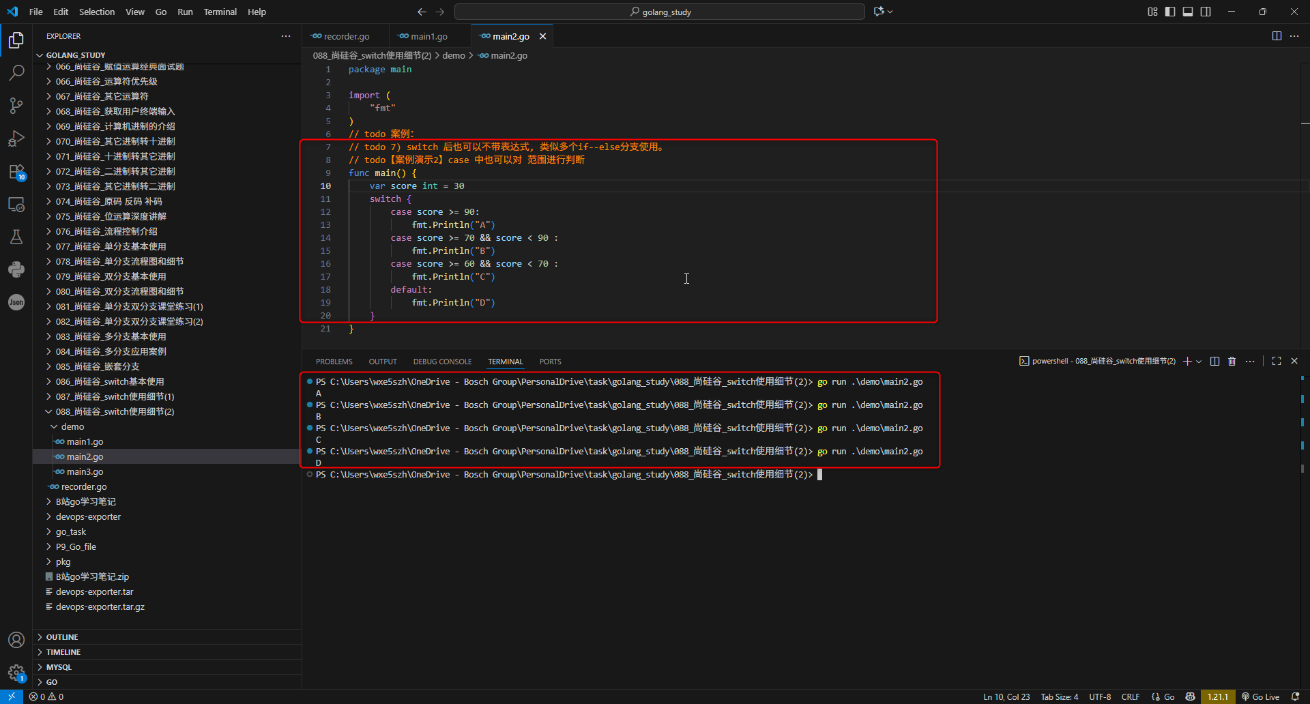Split the editor to the right

(x=1277, y=36)
